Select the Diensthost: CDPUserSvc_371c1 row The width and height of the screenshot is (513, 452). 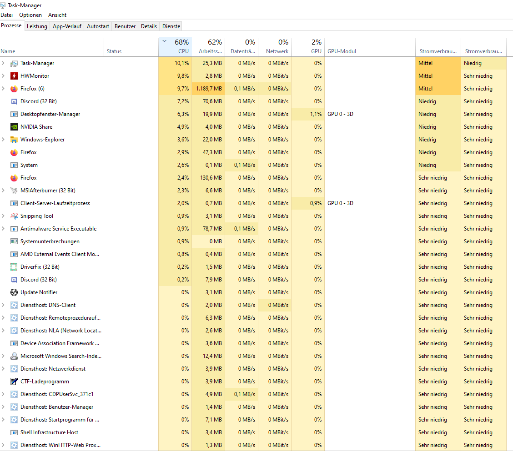tap(253, 394)
